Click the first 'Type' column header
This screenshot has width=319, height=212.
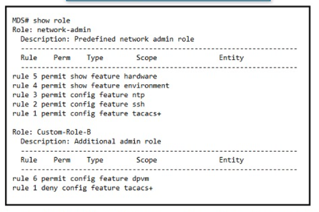pos(95,58)
